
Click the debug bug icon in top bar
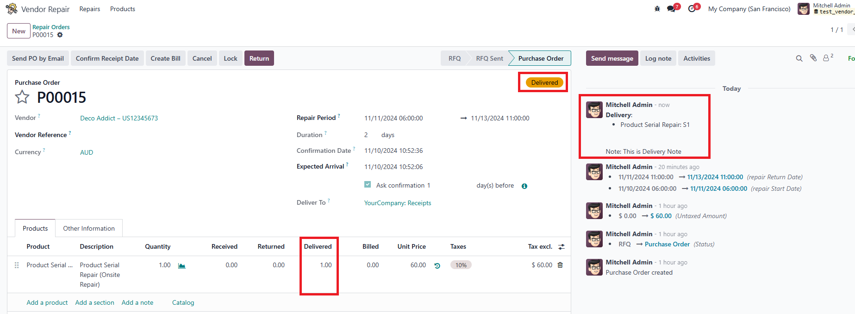coord(657,9)
